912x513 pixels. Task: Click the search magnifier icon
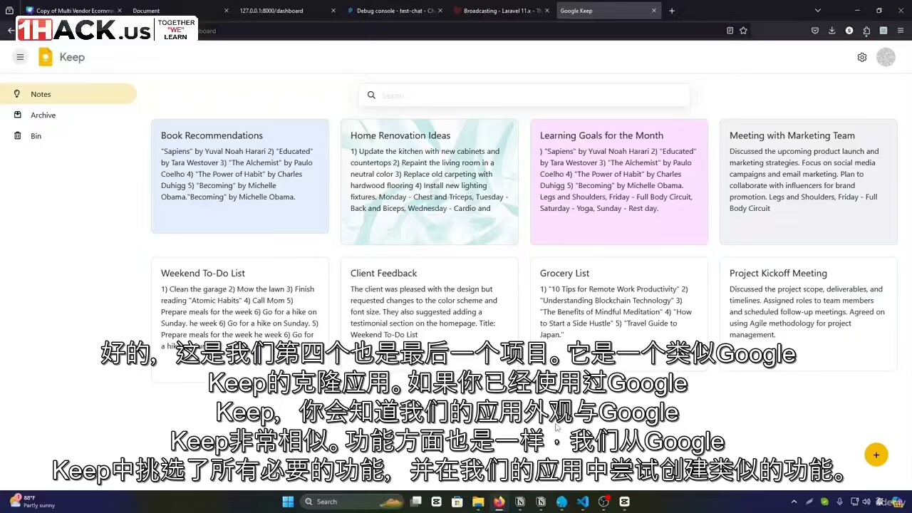tap(371, 95)
